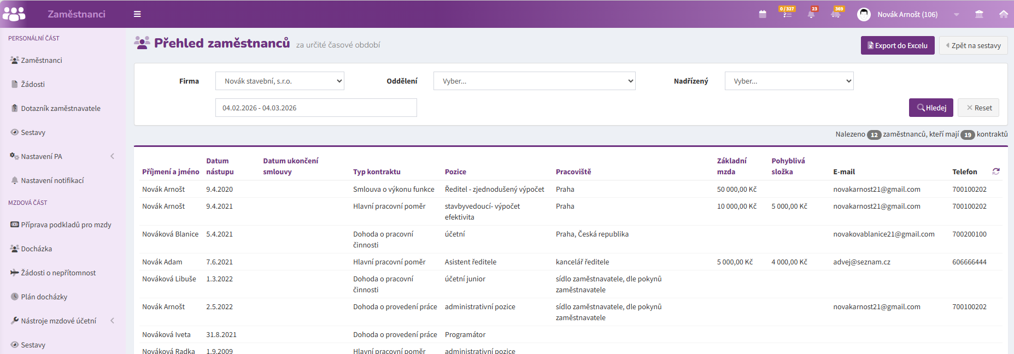The width and height of the screenshot is (1014, 354).
Task: Click the money icon beside Příprava podkladů
Action: (x=15, y=225)
